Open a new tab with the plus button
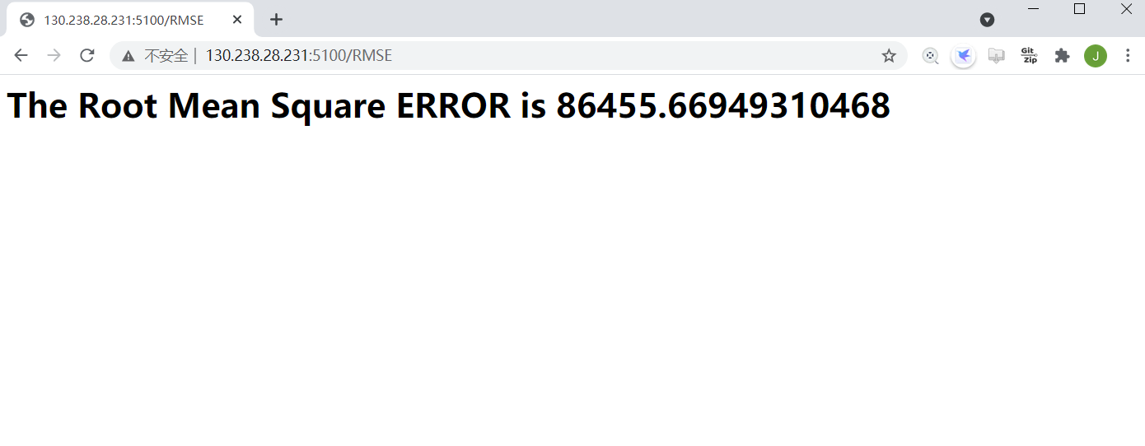This screenshot has height=446, width=1145. [276, 20]
